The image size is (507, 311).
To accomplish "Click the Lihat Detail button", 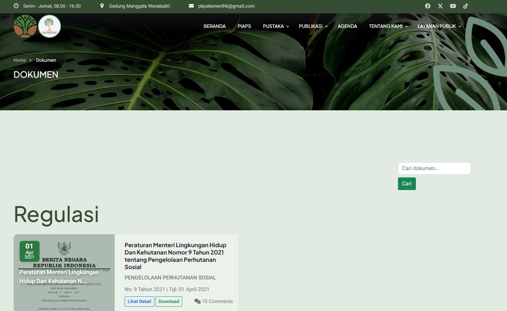I will click(139, 301).
